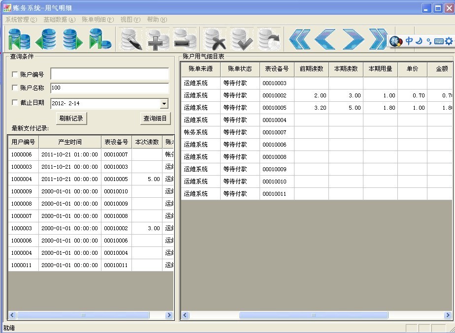Open the 截止日期 date dropdown
The image size is (455, 333).
click(164, 104)
